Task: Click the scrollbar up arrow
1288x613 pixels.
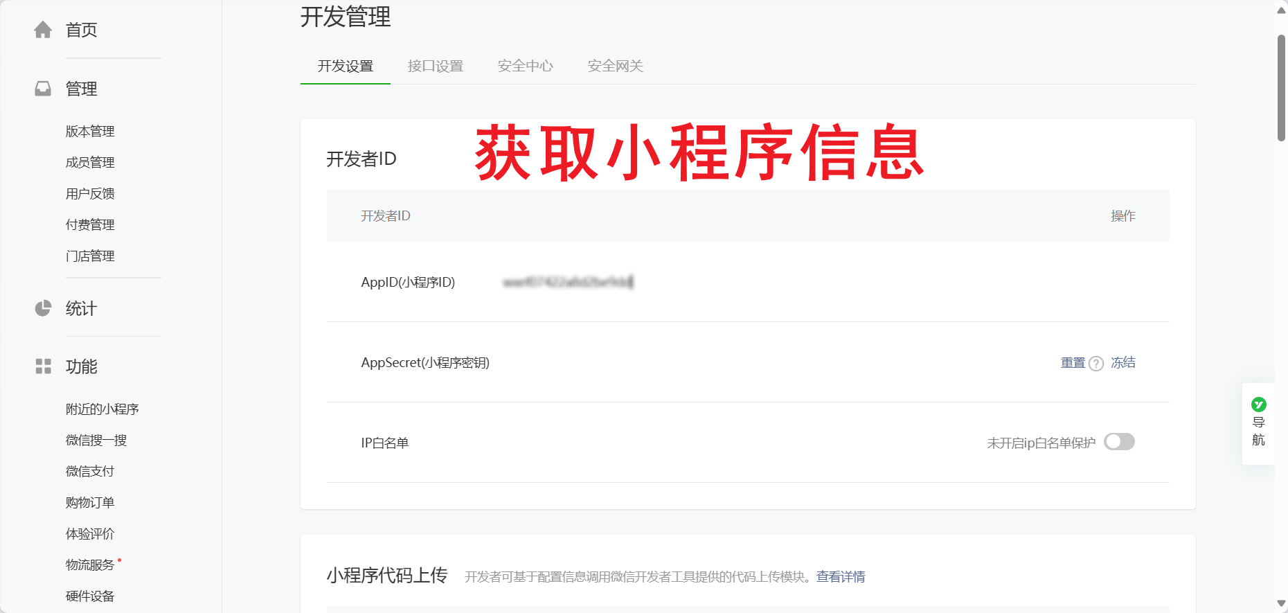Action: 1281,9
